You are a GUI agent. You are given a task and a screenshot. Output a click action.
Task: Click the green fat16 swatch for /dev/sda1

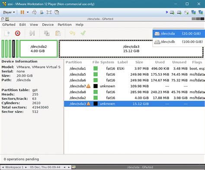pos(96,68)
